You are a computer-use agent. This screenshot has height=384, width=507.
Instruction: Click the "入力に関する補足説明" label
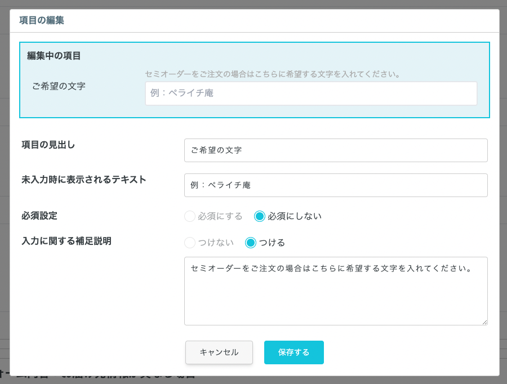tap(66, 241)
